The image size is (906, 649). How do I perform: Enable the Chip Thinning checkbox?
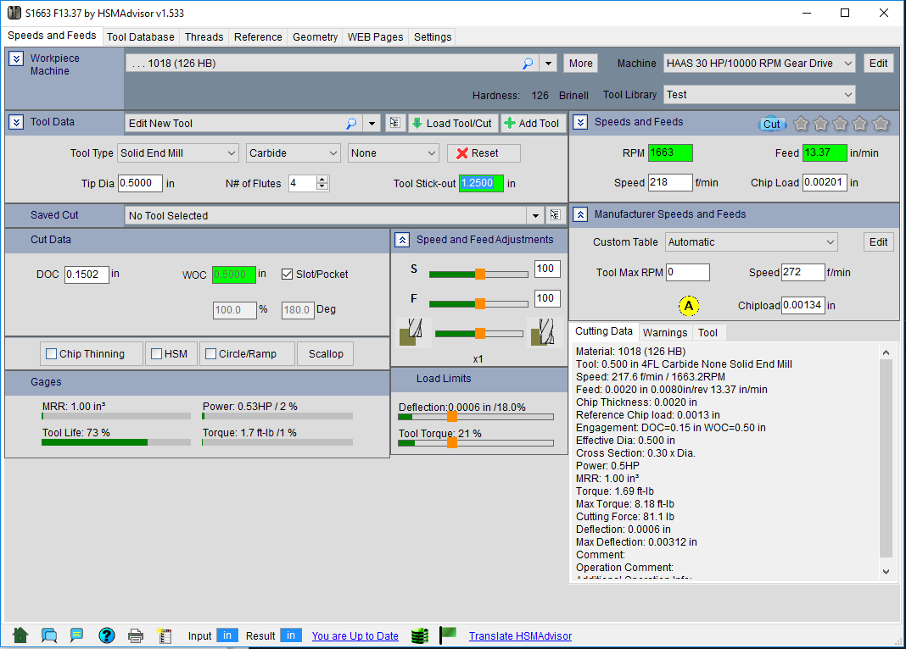pyautogui.click(x=52, y=354)
